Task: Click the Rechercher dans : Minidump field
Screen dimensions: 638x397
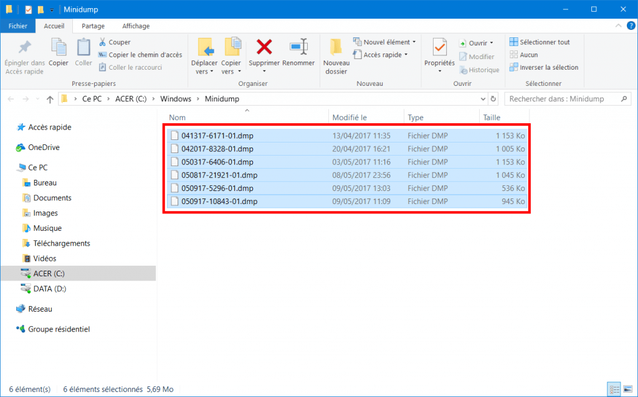Action: (568, 99)
